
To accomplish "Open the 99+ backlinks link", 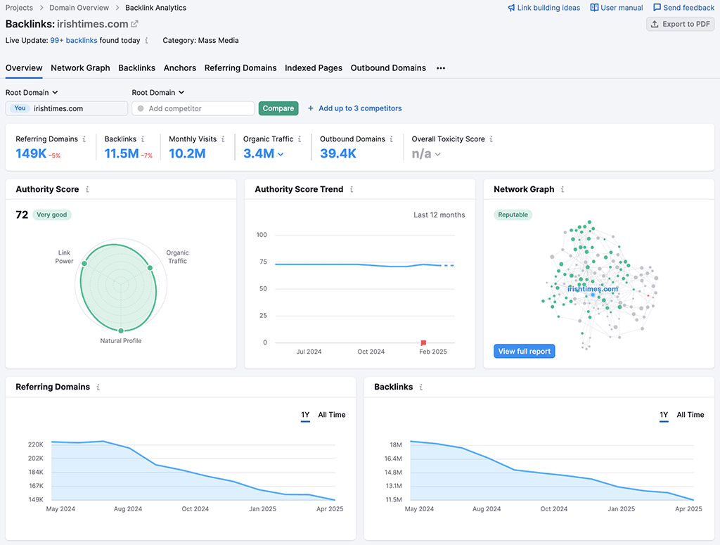I will (73, 40).
